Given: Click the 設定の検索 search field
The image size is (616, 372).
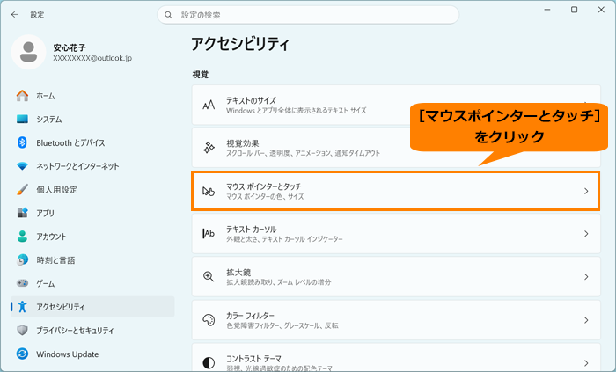Looking at the screenshot, I should tap(308, 15).
